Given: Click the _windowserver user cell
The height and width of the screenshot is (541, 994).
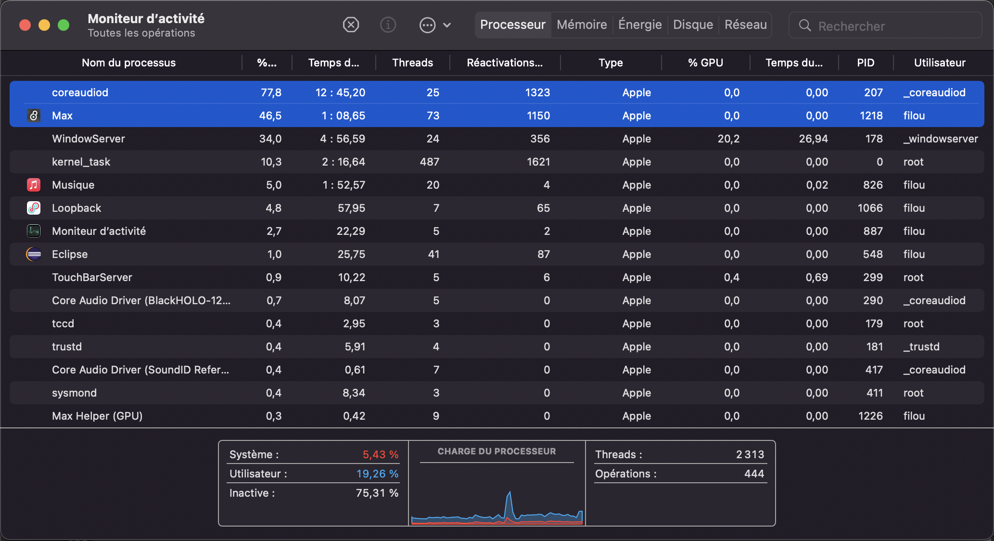Looking at the screenshot, I should (941, 139).
